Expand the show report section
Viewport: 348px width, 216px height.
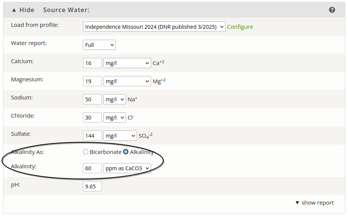pos(314,203)
